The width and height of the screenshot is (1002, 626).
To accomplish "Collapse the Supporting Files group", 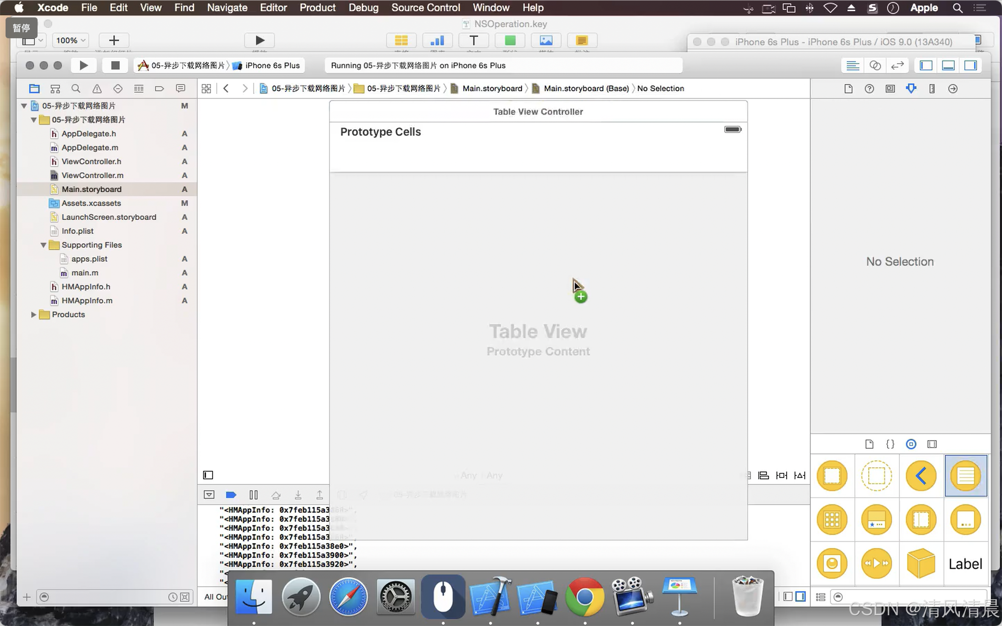I will [43, 245].
